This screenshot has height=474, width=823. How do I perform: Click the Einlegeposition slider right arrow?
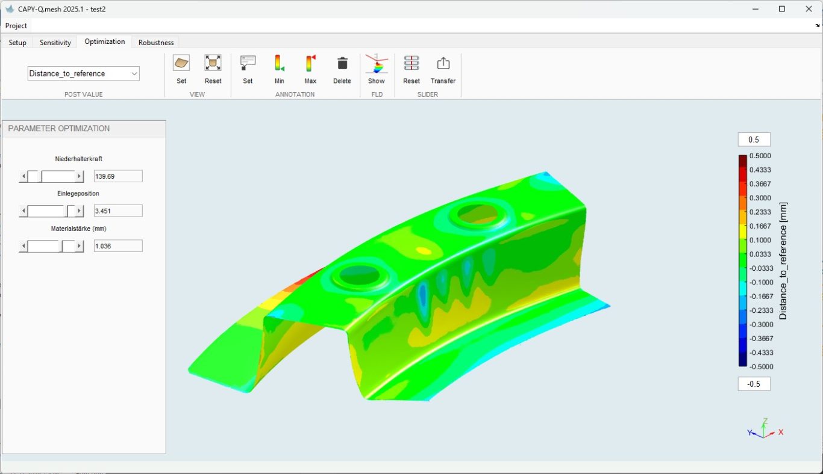click(79, 211)
